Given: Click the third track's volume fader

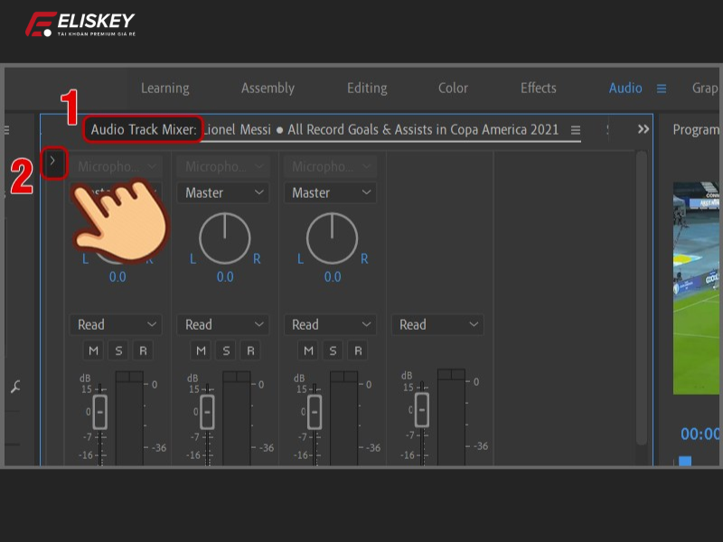Looking at the screenshot, I should [x=315, y=411].
